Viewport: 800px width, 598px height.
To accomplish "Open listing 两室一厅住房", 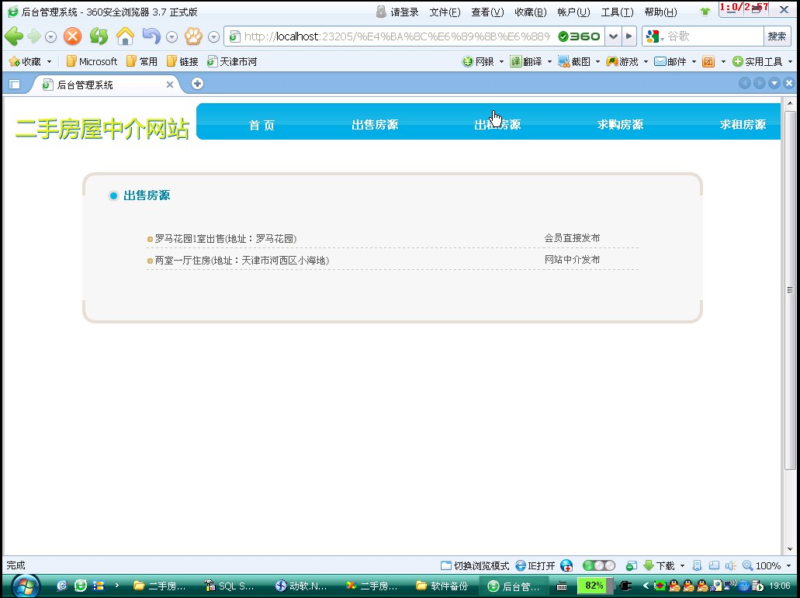I will (x=242, y=260).
